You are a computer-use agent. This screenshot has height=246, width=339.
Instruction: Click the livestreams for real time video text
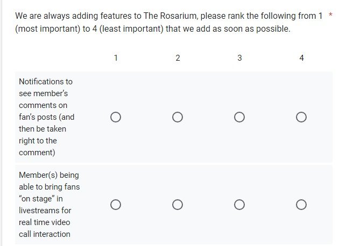[x=45, y=216]
